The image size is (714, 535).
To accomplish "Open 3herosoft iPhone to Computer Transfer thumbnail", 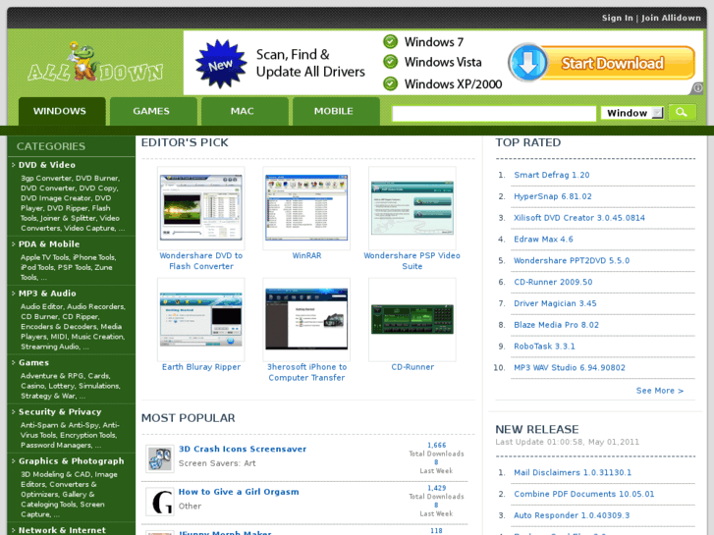I will point(306,319).
